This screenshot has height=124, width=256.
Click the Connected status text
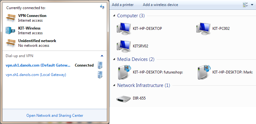[84, 65]
